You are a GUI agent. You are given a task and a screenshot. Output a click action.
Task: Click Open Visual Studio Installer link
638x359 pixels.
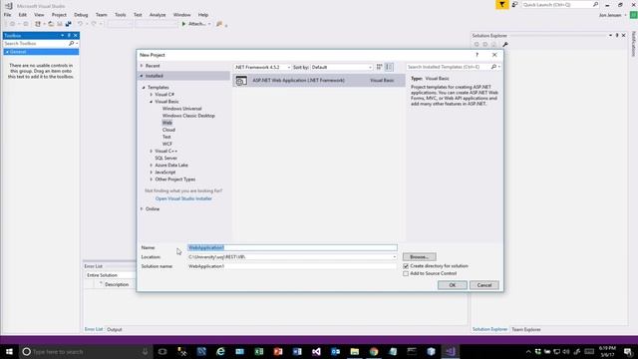(x=183, y=198)
